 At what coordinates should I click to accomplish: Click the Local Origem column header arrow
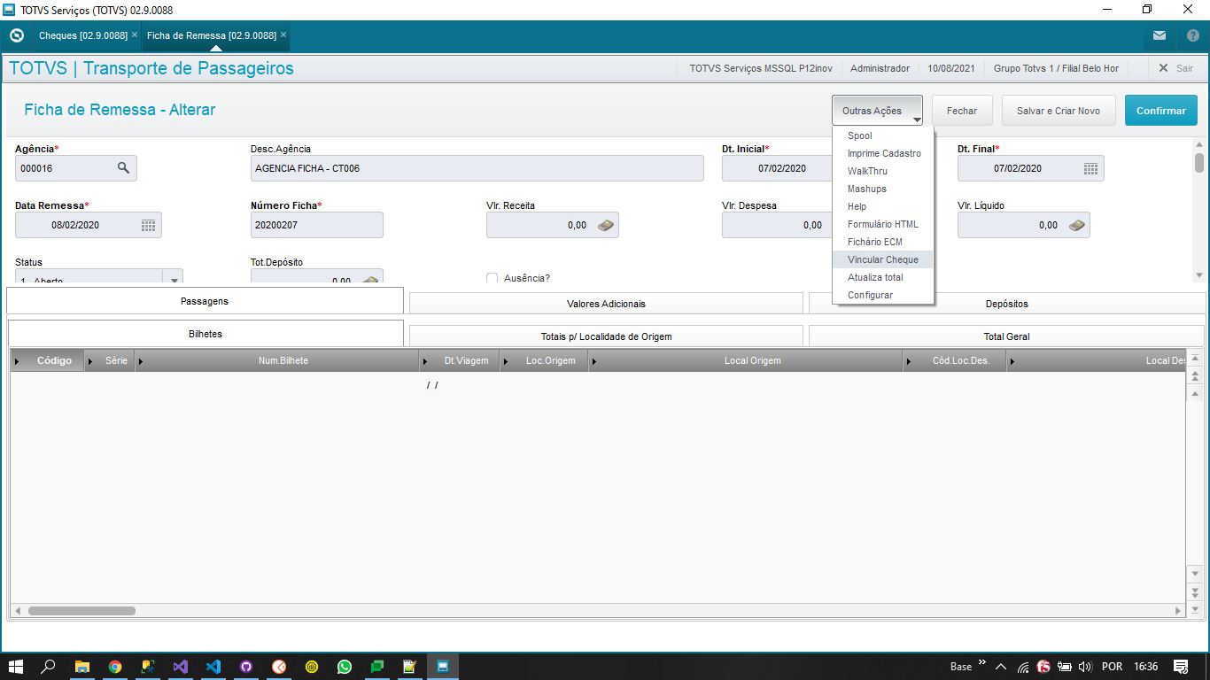point(593,361)
